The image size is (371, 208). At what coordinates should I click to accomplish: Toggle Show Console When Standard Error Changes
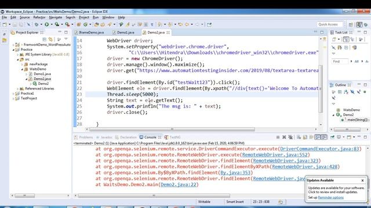tap(324, 137)
